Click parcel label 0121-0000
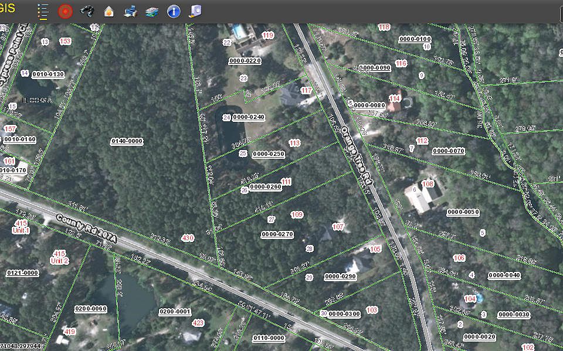This screenshot has height=351, width=563. point(22,273)
